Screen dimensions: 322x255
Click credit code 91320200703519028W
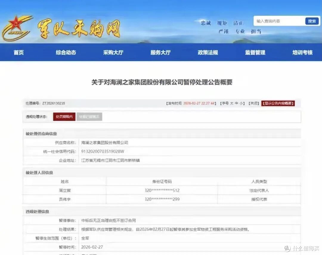tap(103, 151)
